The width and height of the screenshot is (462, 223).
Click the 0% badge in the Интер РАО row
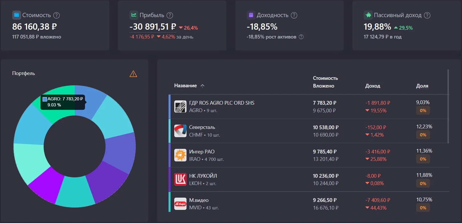[423, 159]
